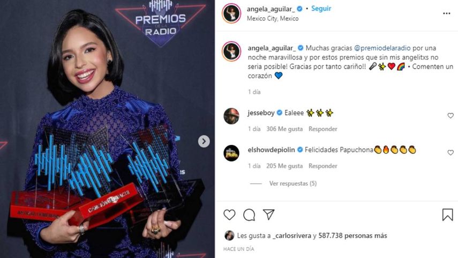The image size is (458, 258).
Task: Reply to jesseboy's comment via Responder
Action: pyautogui.click(x=323, y=129)
